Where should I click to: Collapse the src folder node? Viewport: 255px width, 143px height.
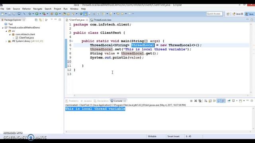(x=6, y=31)
